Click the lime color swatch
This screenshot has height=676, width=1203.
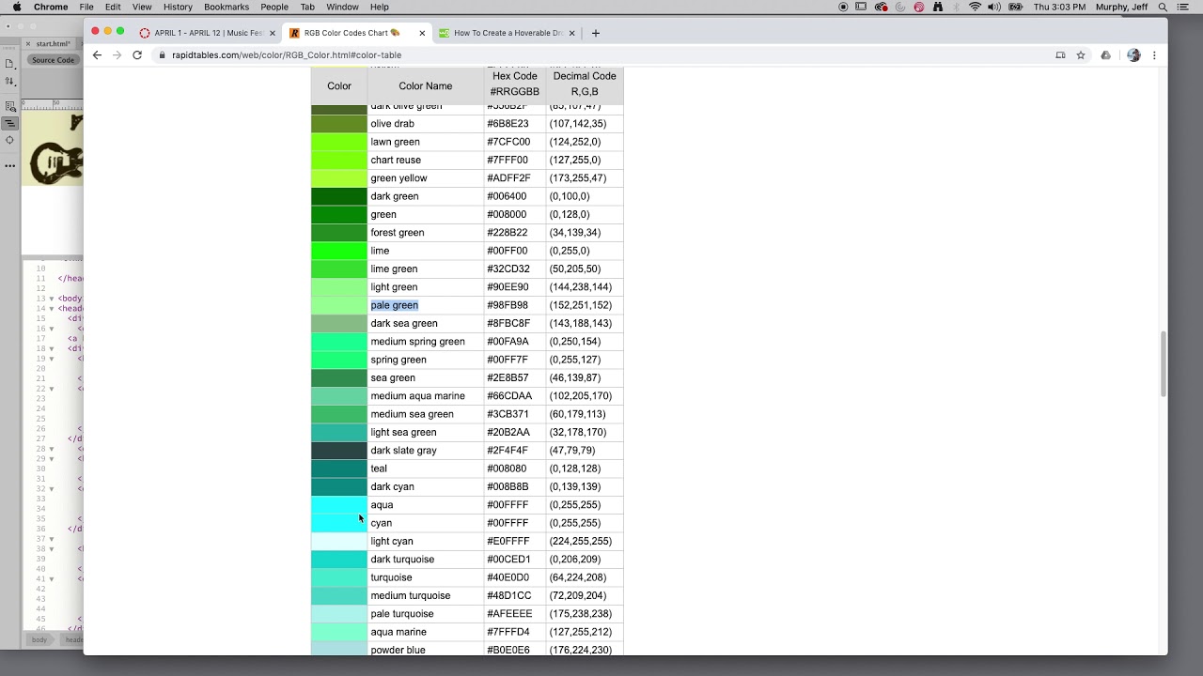339,251
